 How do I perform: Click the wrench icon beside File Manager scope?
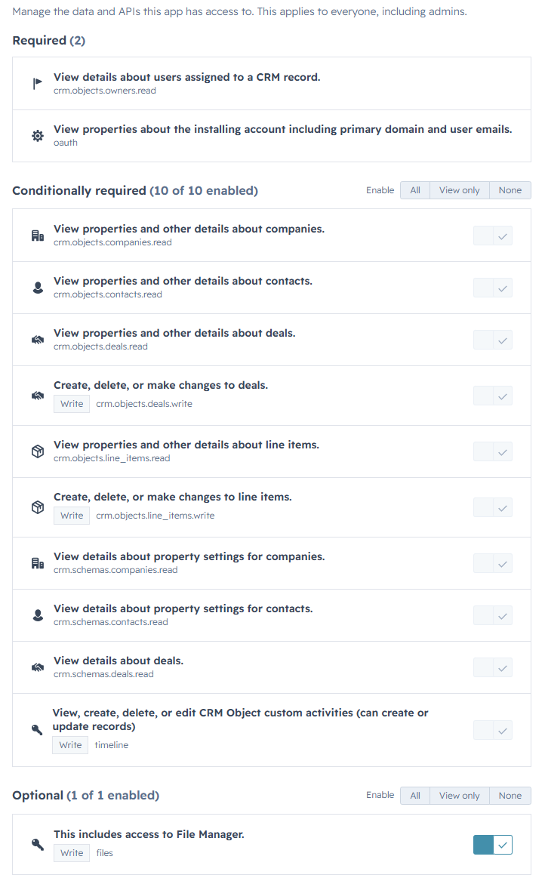[x=38, y=844]
